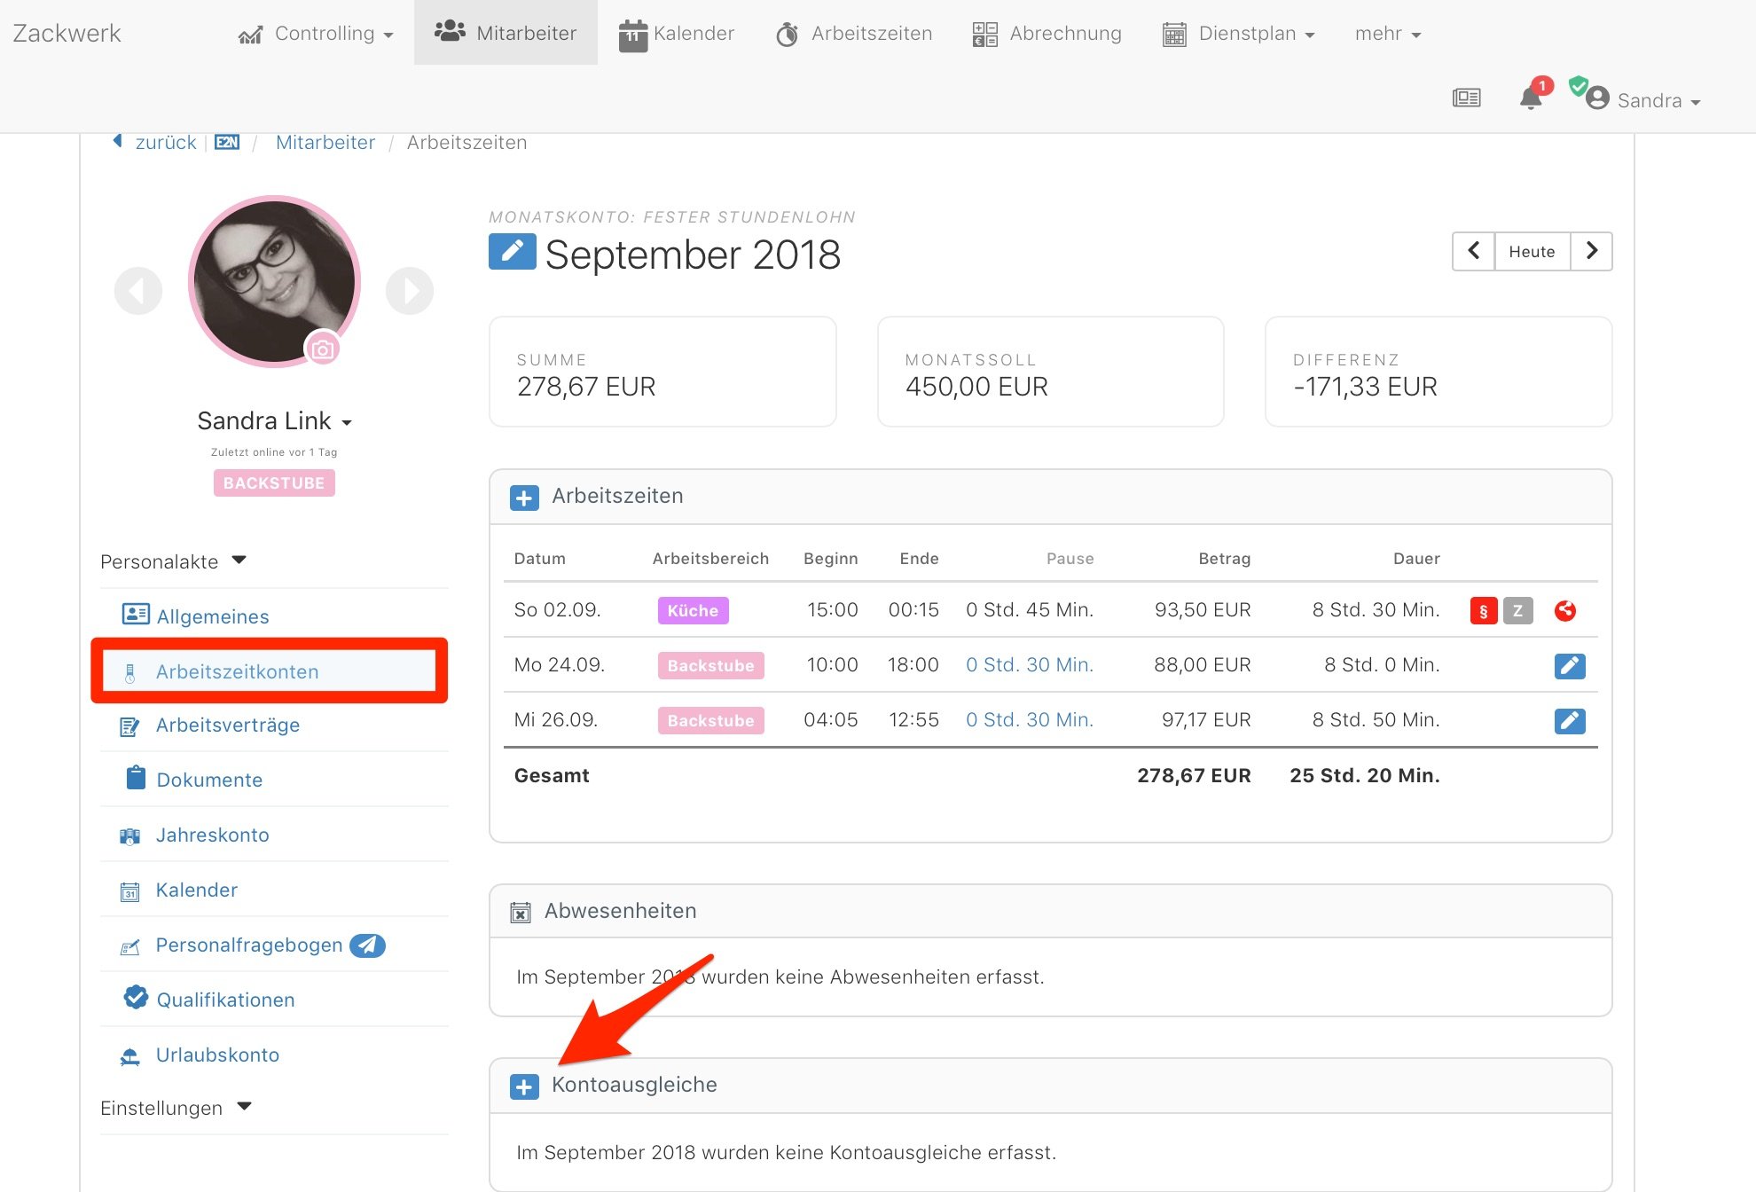1756x1192 pixels.
Task: Click the Heute button
Action: coord(1532,251)
